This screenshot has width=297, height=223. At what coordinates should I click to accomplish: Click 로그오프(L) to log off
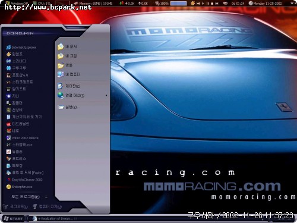[15, 206]
